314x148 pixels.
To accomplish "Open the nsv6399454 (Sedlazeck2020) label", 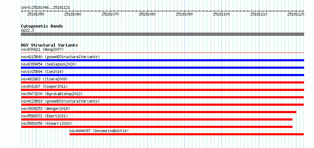I will click(49, 64).
